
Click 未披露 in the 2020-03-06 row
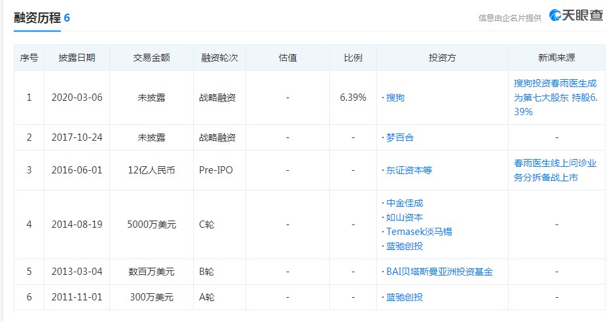coord(152,98)
